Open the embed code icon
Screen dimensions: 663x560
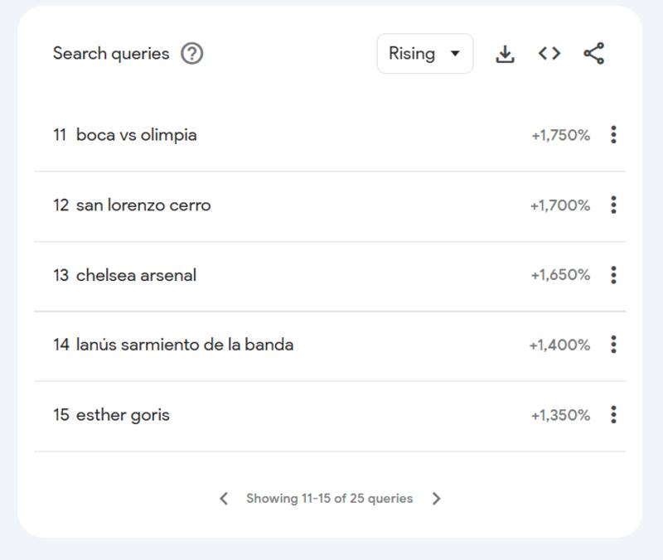pos(549,54)
